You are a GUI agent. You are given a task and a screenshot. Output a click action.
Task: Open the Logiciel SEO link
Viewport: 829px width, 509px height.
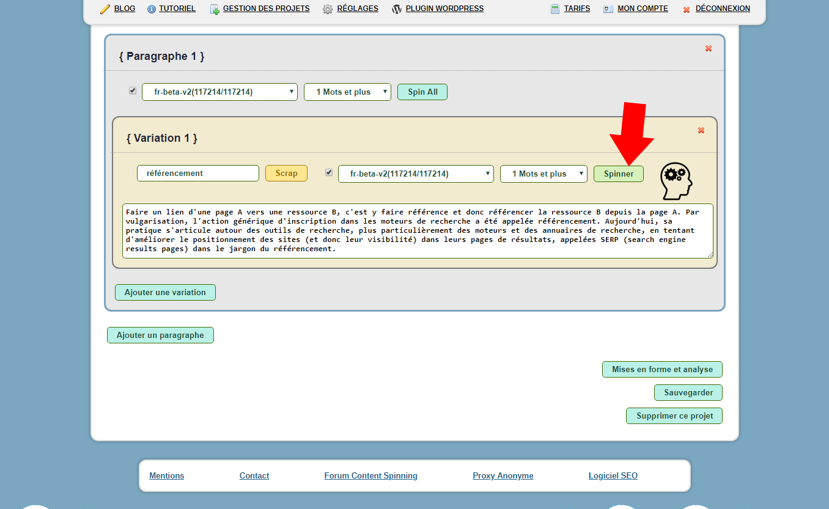[x=613, y=475]
